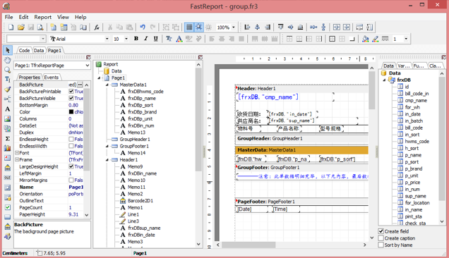
Task: Open the Edit menu
Action: tap(23, 17)
